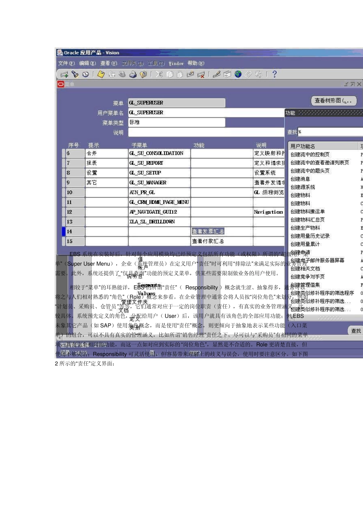This screenshot has width=363, height=514.
Task: Select 创建流中的控制页 in function list
Action: (310, 155)
